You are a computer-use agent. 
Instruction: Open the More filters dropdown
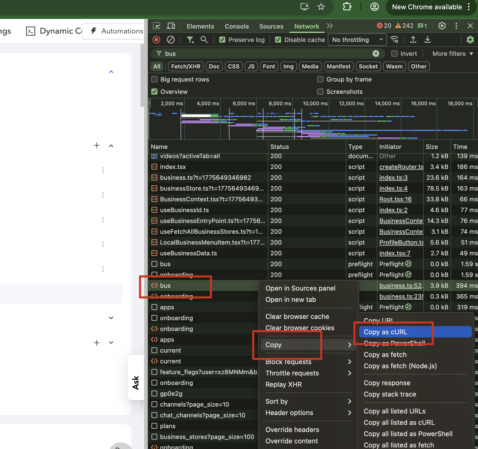453,53
